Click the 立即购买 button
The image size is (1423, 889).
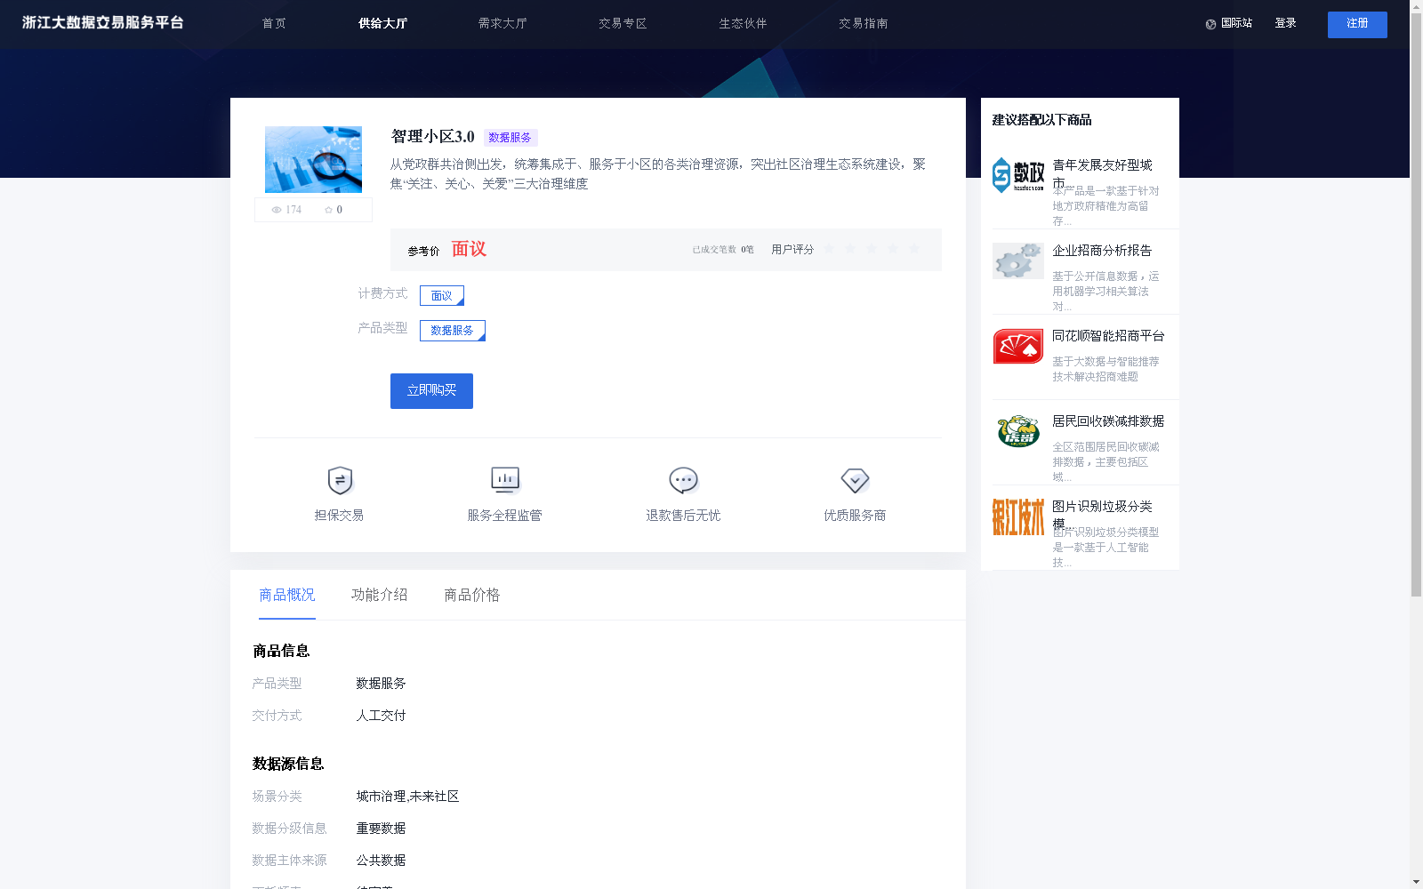pyautogui.click(x=431, y=391)
